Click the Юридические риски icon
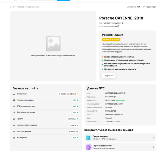The image size is (163, 153). (14, 100)
